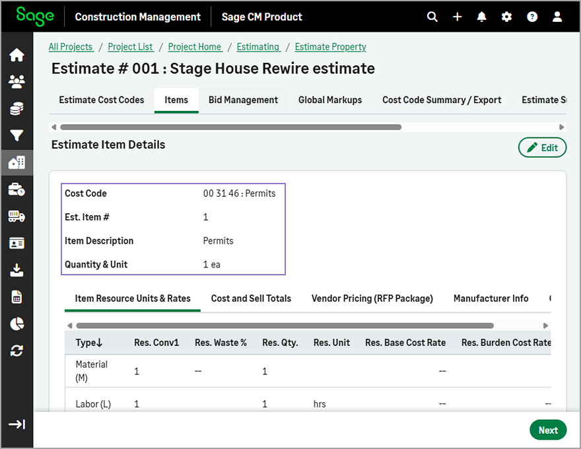Expand the sidebar with arrow icon

[17, 424]
